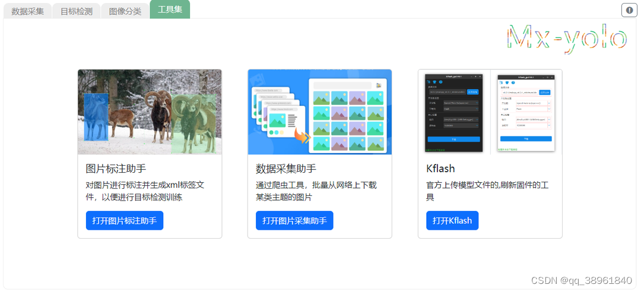
Task: Click the 数据采集助手 card title
Action: pyautogui.click(x=286, y=169)
